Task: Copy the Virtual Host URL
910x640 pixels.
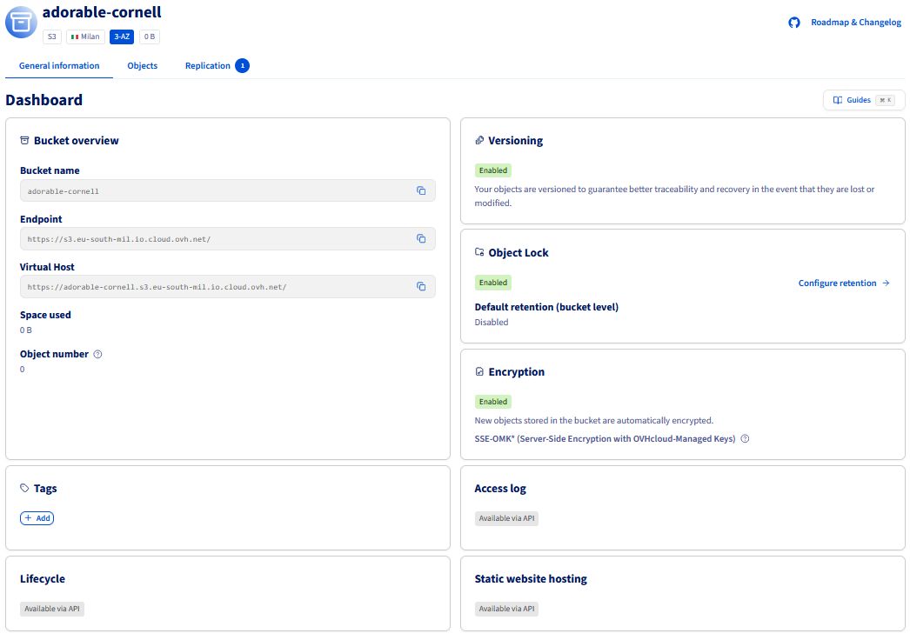Action: point(420,286)
